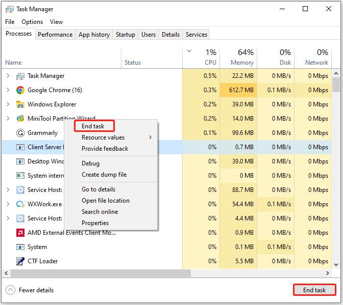Select Debug from the context menu
343x305 pixels.
(90, 163)
